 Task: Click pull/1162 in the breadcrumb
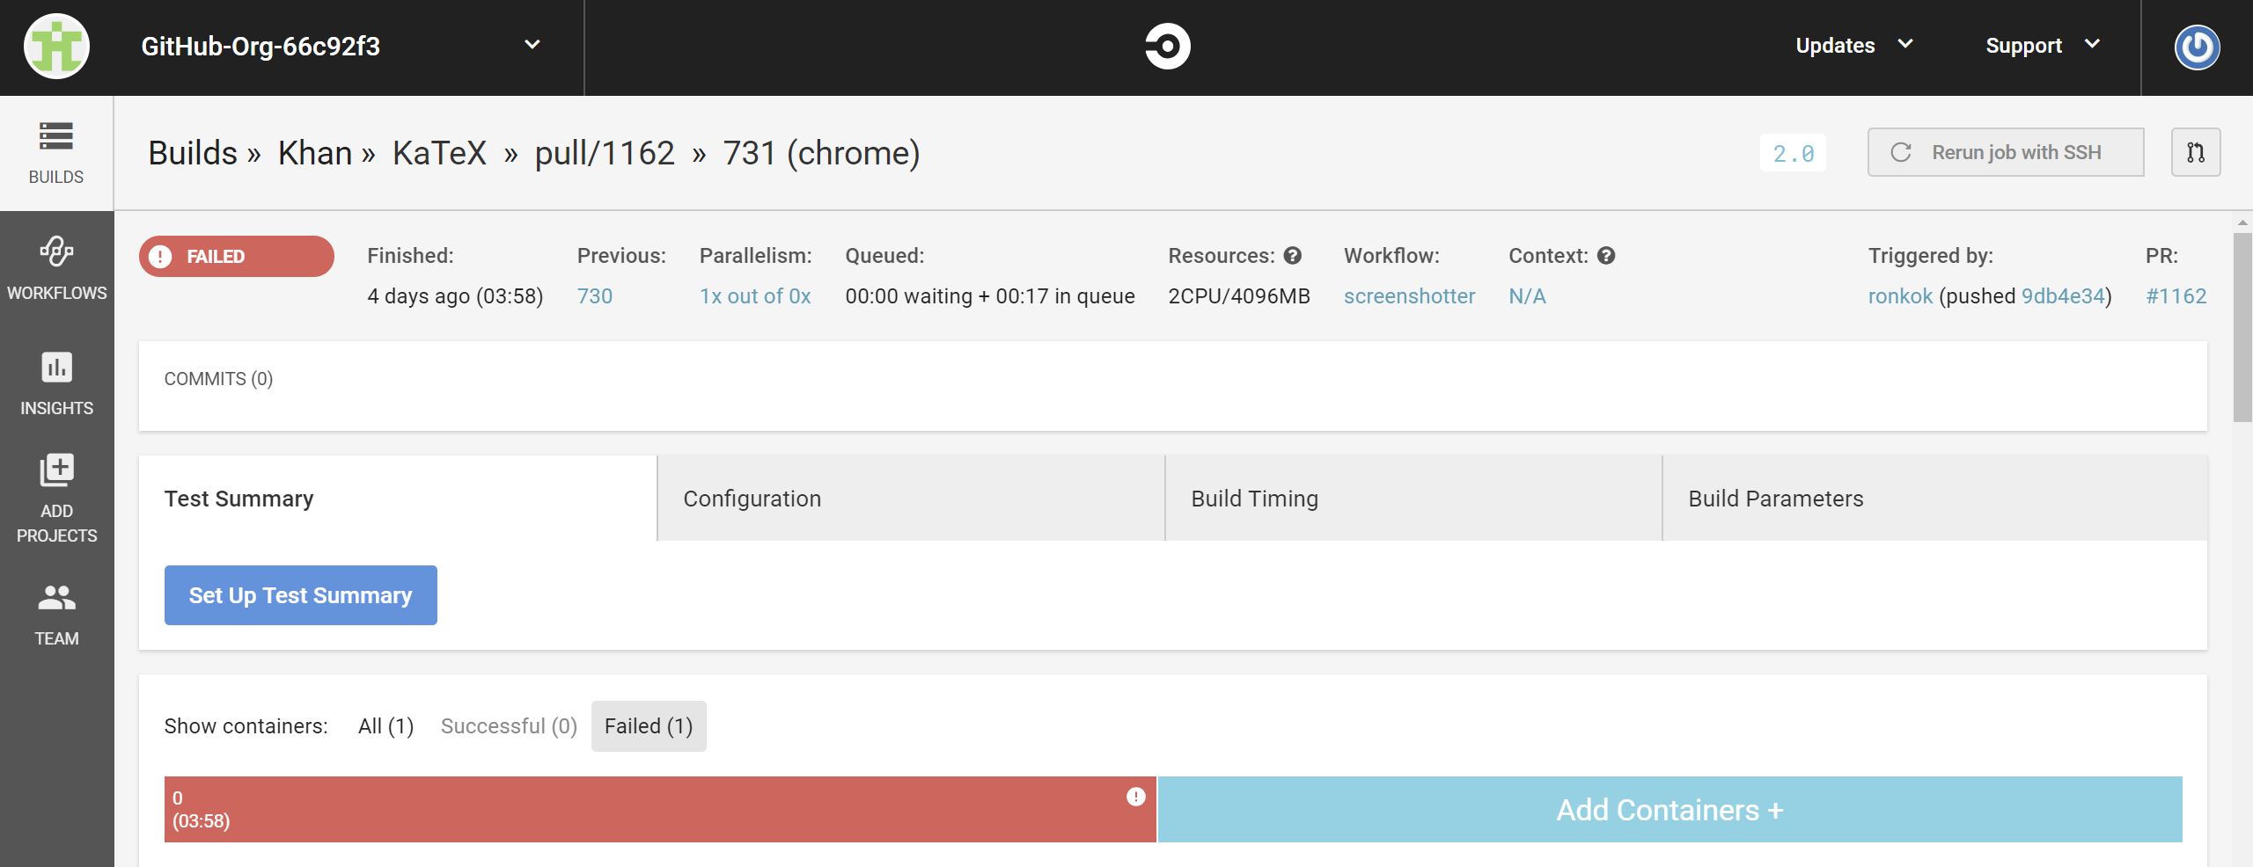point(605,153)
